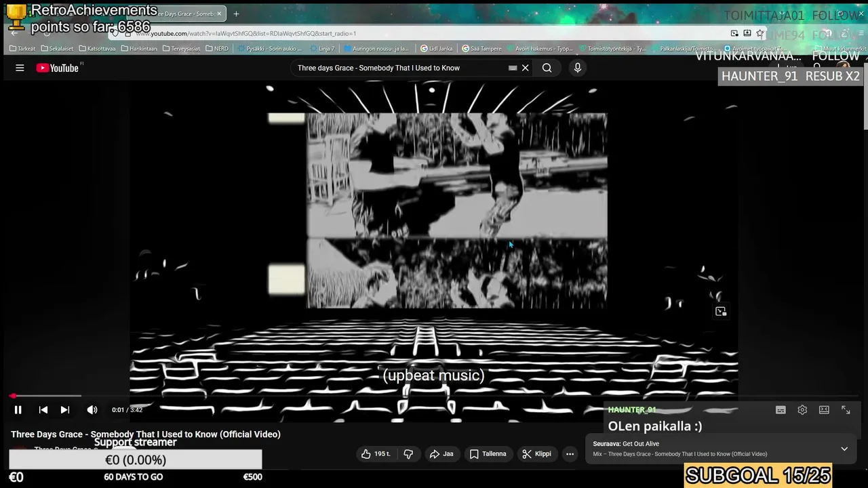
Task: Open the Auringon nousu- ja la... bookmark
Action: pyautogui.click(x=376, y=49)
